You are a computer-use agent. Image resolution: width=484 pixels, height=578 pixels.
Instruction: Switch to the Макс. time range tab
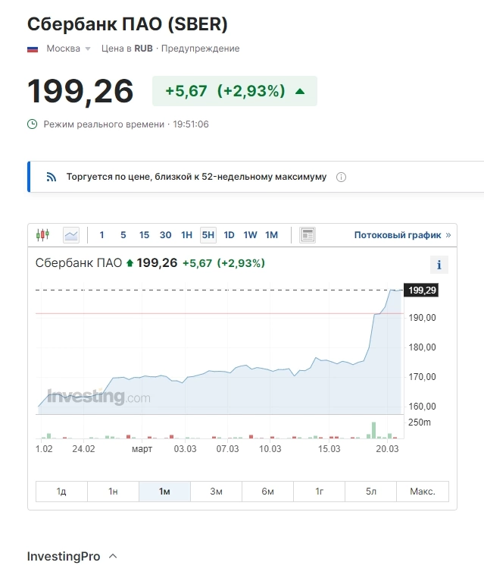423,492
